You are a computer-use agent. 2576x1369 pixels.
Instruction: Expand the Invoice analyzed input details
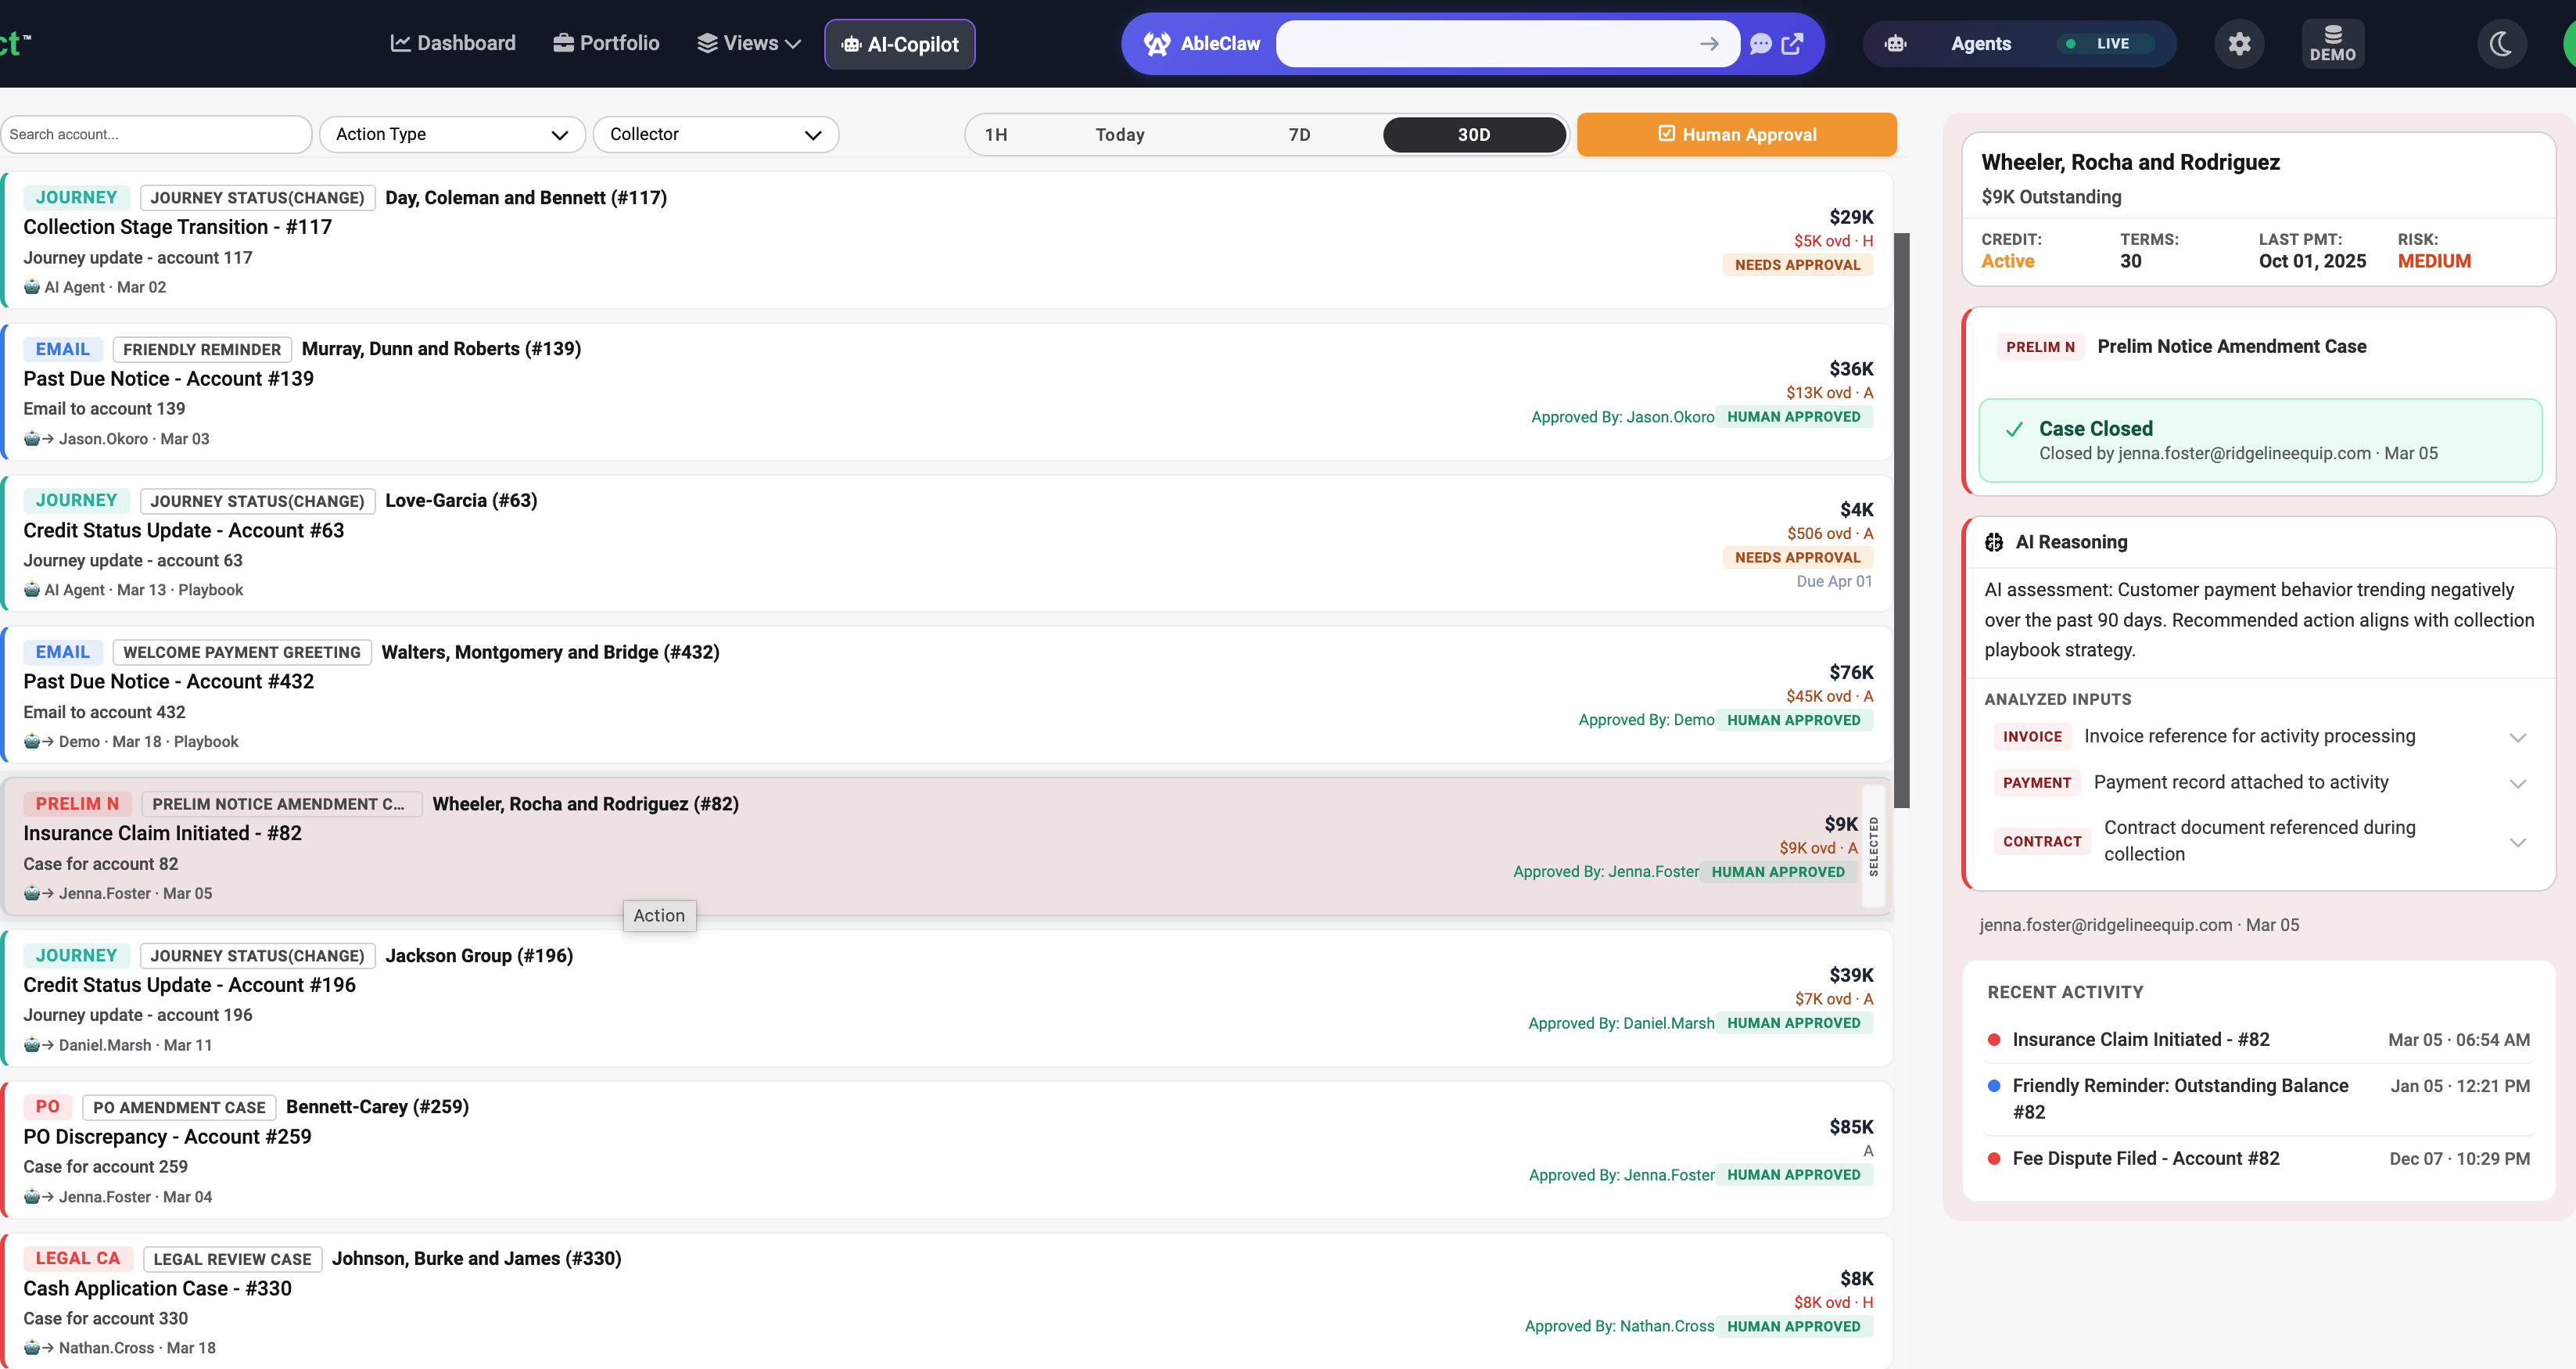pyautogui.click(x=2518, y=738)
